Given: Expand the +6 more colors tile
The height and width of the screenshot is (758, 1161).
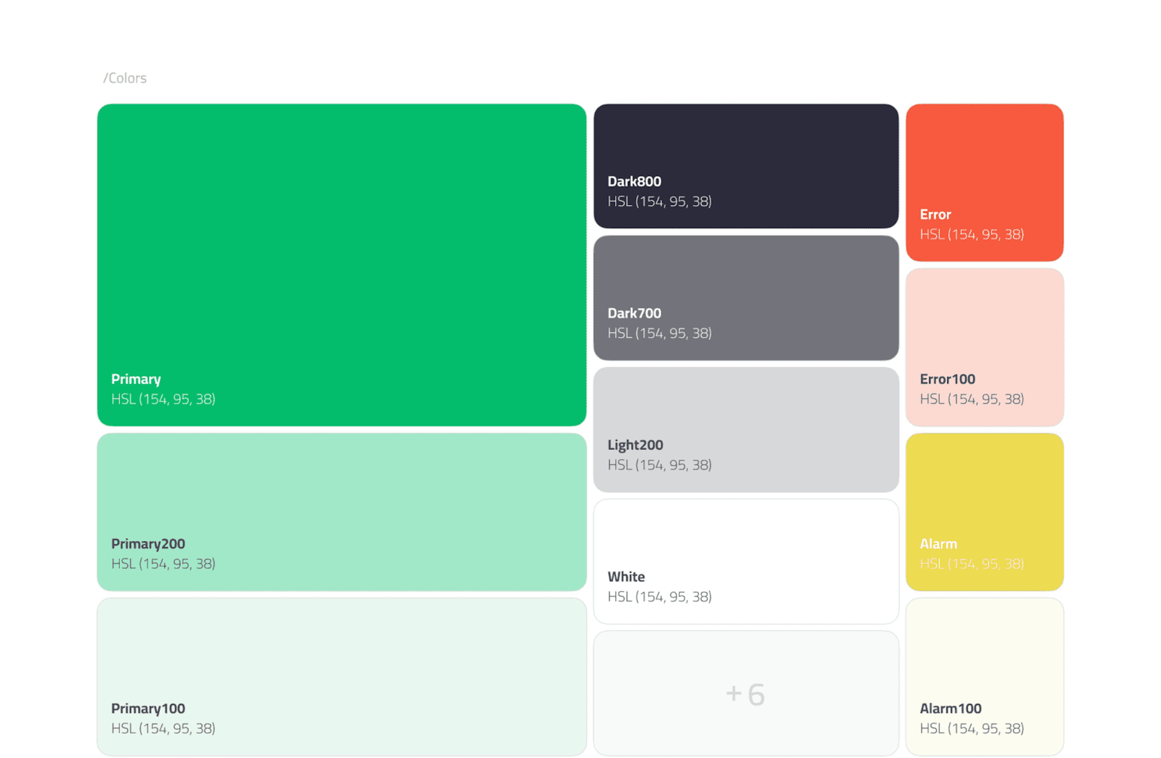Looking at the screenshot, I should click(745, 694).
